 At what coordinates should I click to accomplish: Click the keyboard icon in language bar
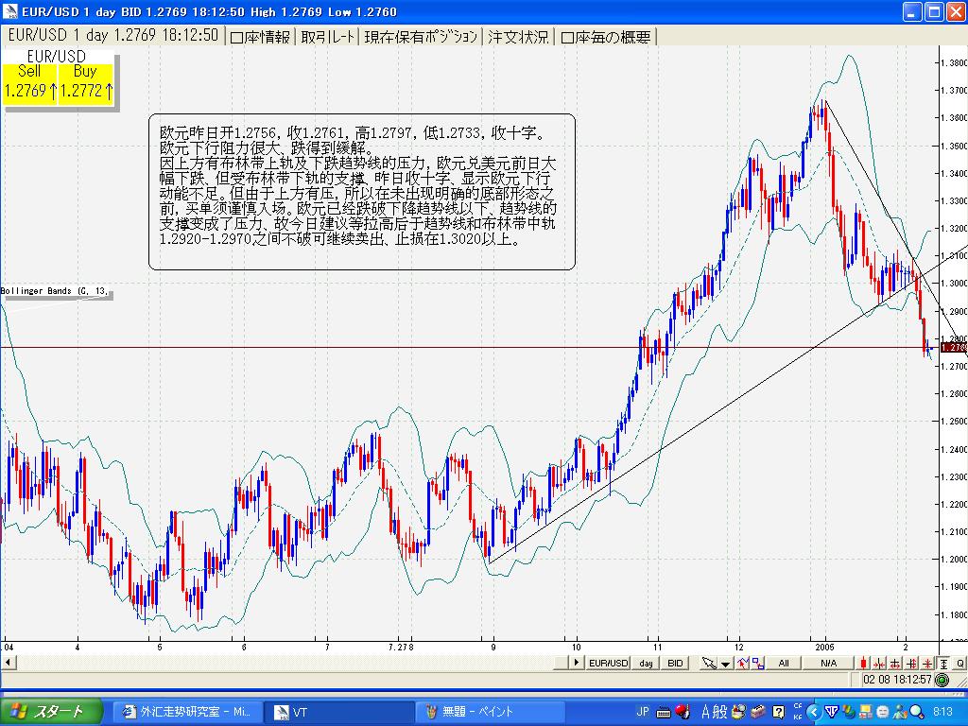pos(664,712)
